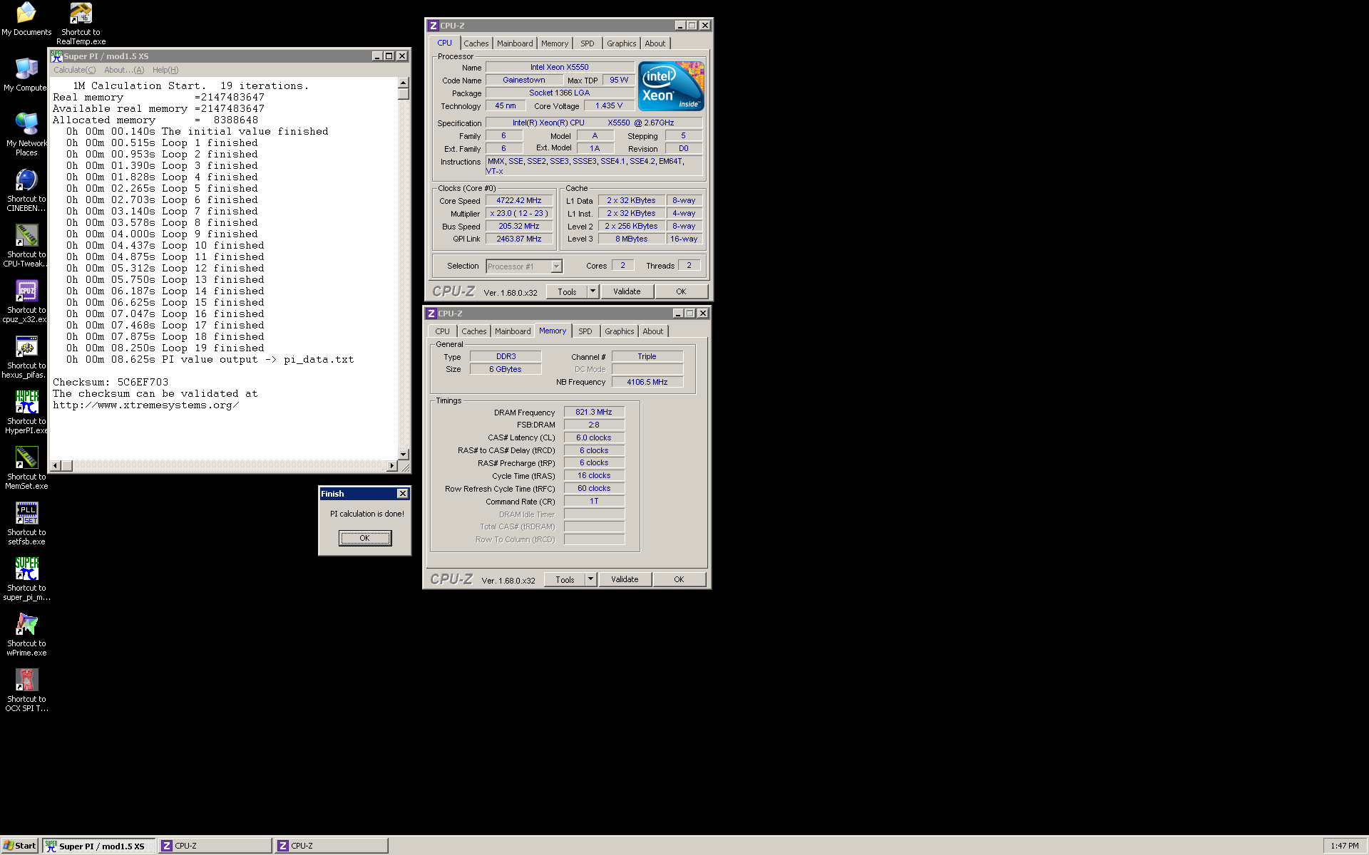The height and width of the screenshot is (855, 1369).
Task: Expand the Processor #1 selection dropdown
Action: click(x=557, y=266)
